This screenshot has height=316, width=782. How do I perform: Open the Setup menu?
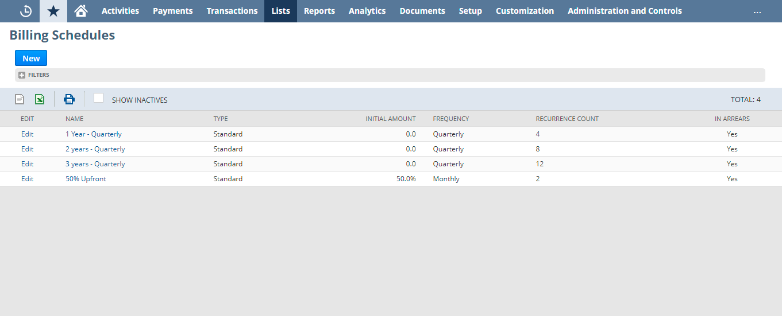pyautogui.click(x=470, y=11)
